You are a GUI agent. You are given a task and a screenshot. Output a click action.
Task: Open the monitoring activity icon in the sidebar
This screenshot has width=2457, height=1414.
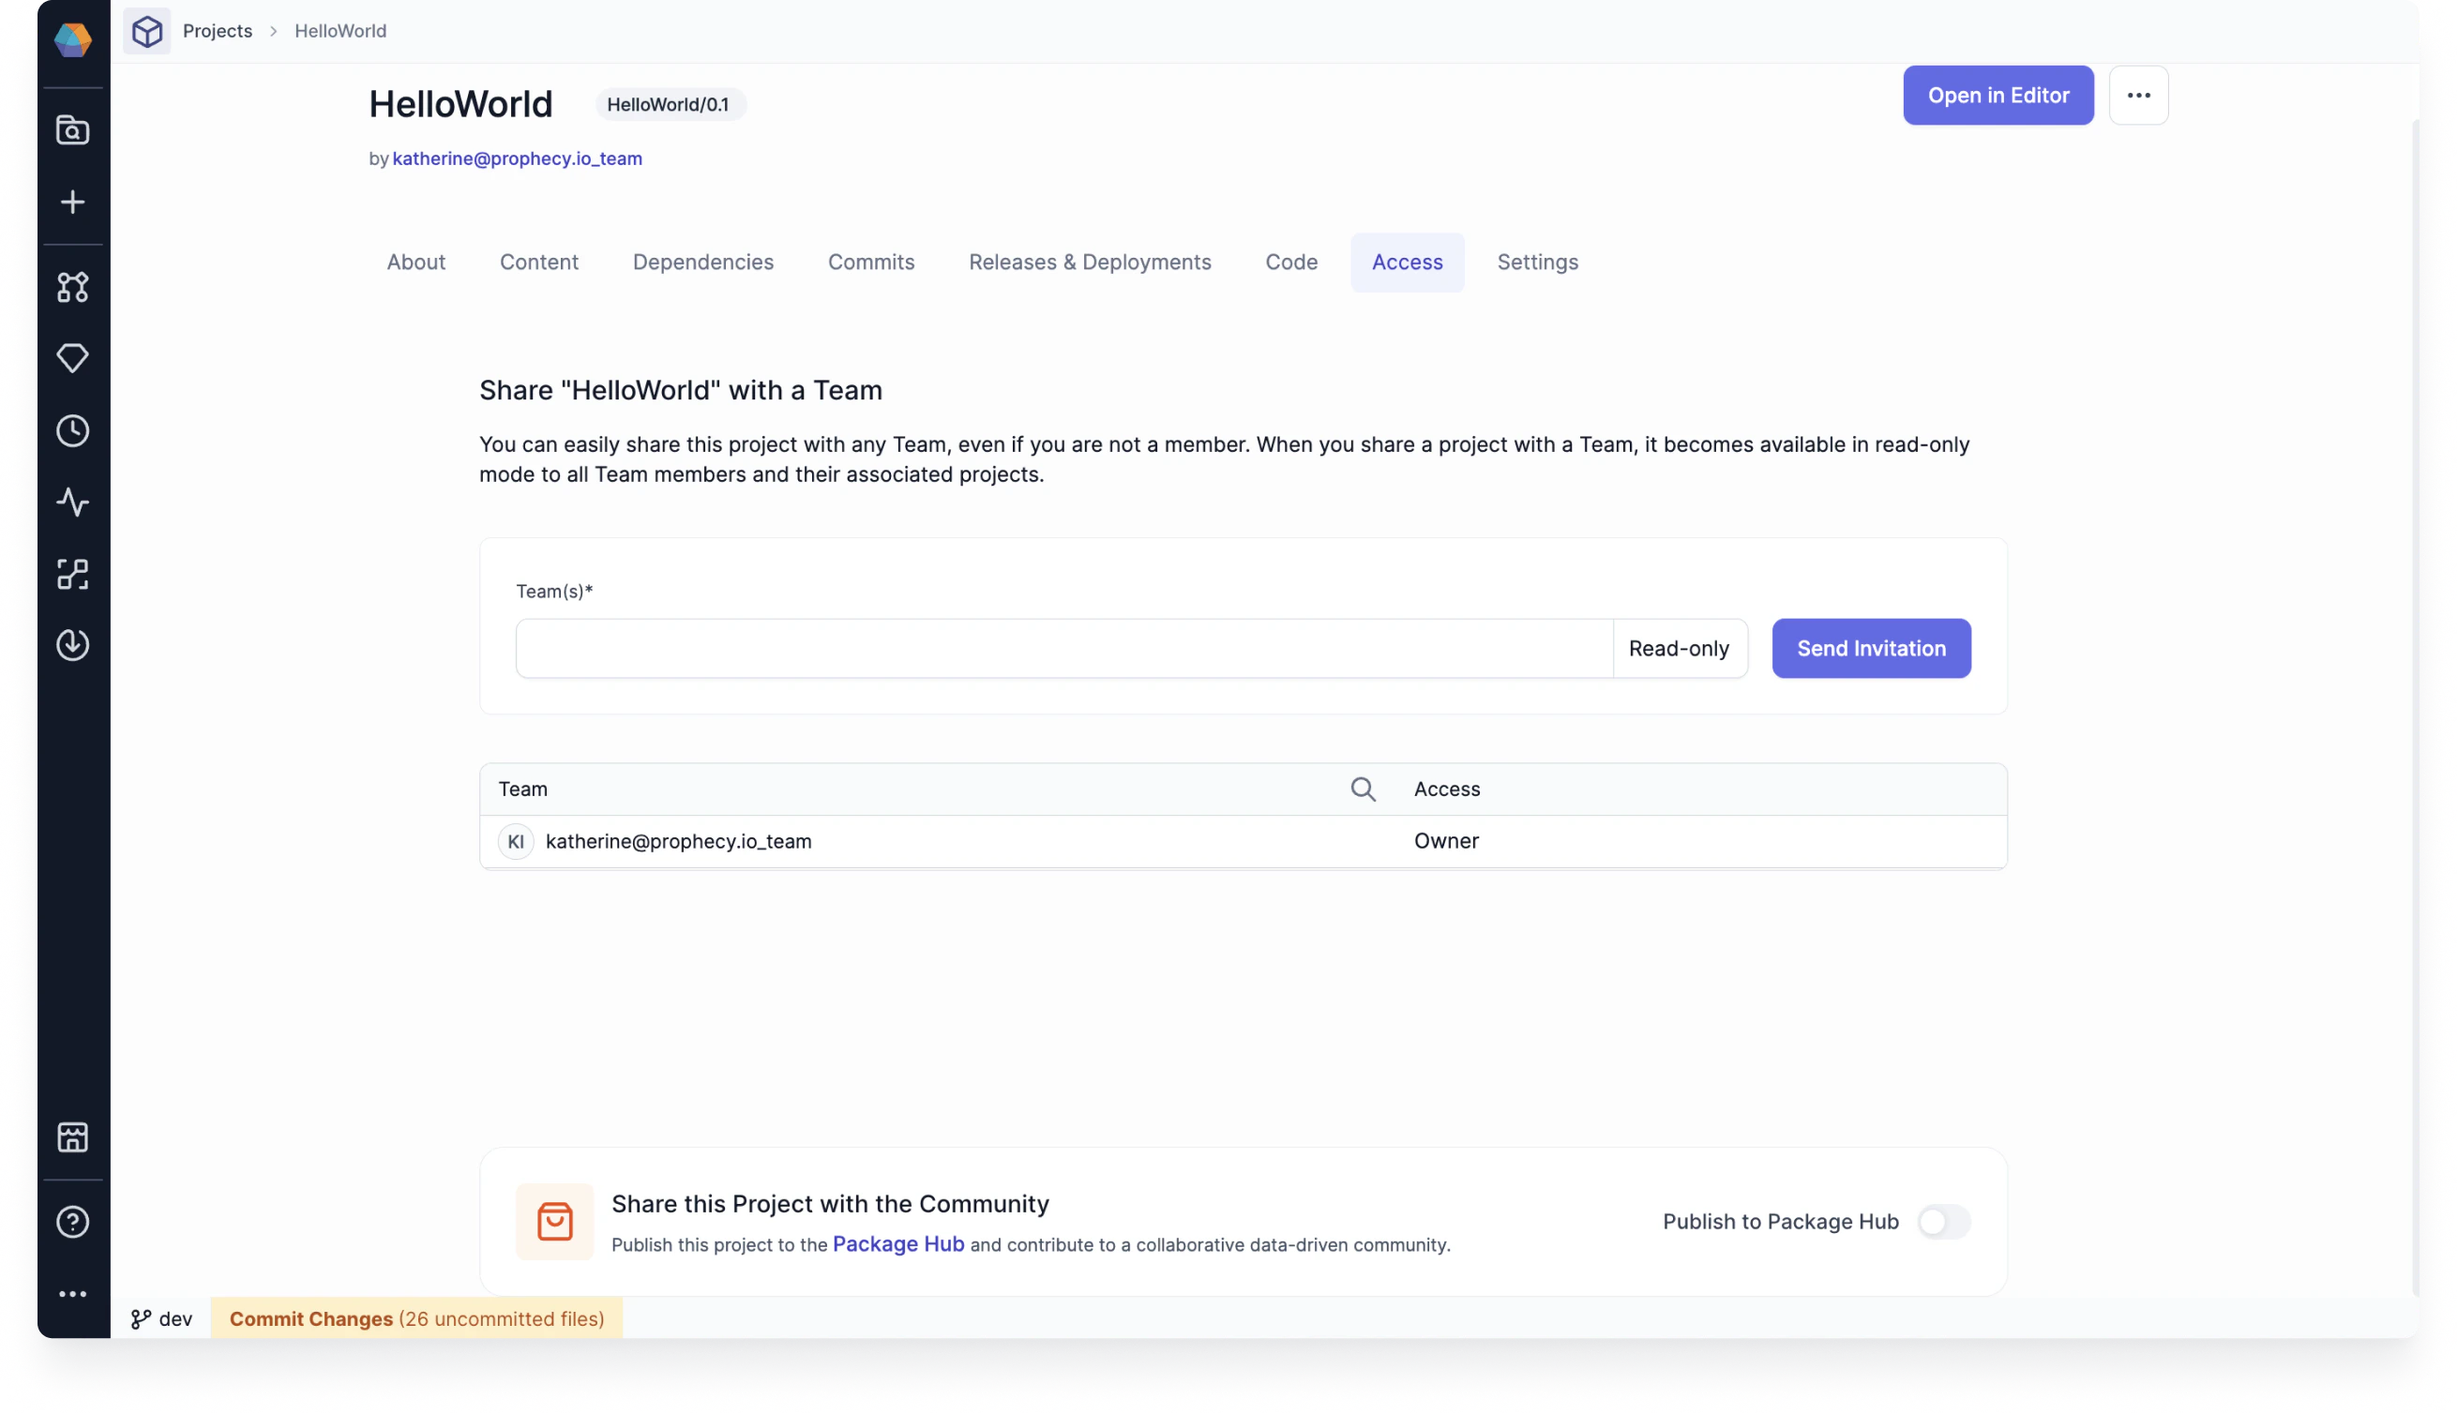pyautogui.click(x=73, y=502)
